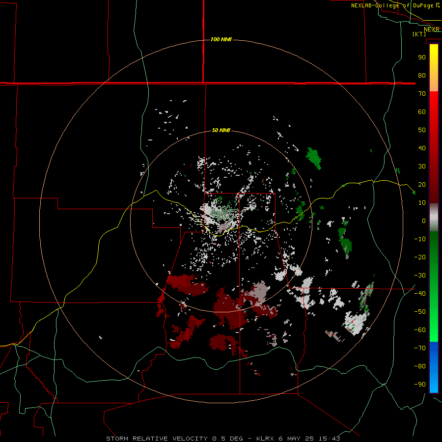This screenshot has width=442, height=442.
Task: Click the KT units label above the color scale
Action: click(419, 34)
